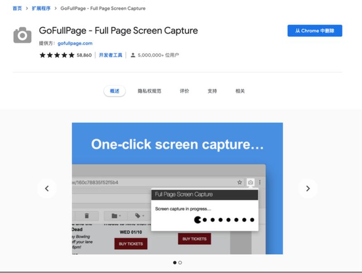Click the GoFullPage breadcrumb text
This screenshot has width=362, height=273.
click(x=103, y=9)
